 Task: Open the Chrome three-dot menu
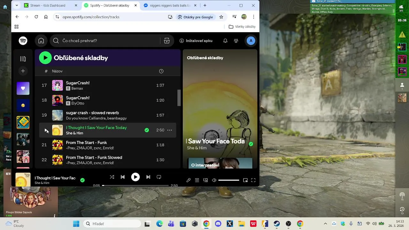(x=253, y=17)
